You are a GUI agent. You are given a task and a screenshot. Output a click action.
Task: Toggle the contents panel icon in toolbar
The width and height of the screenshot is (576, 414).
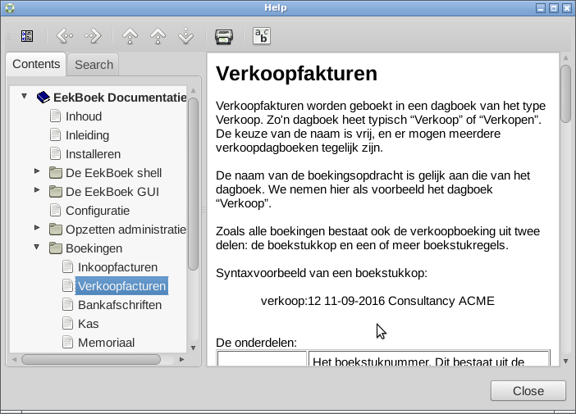point(27,36)
